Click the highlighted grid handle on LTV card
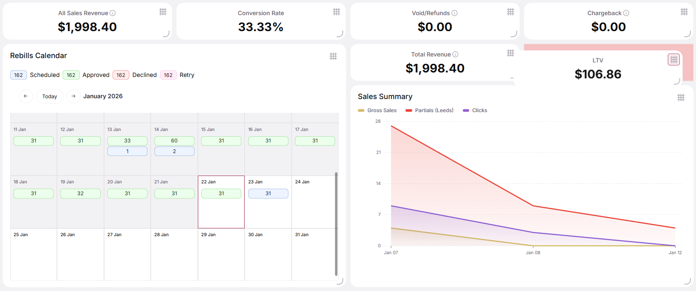Viewport: 696px width, 291px height. pos(674,60)
